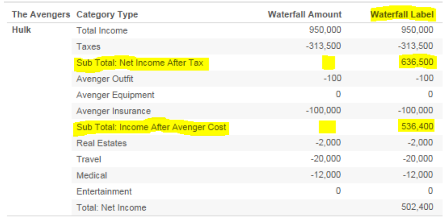Click Waterfall Amount value in Entertainment row

(x=338, y=191)
